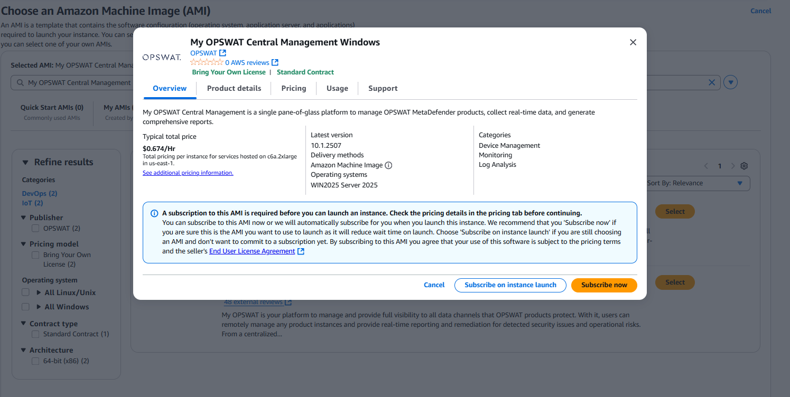
Task: Click the search magnifier icon
Action: coord(20,83)
